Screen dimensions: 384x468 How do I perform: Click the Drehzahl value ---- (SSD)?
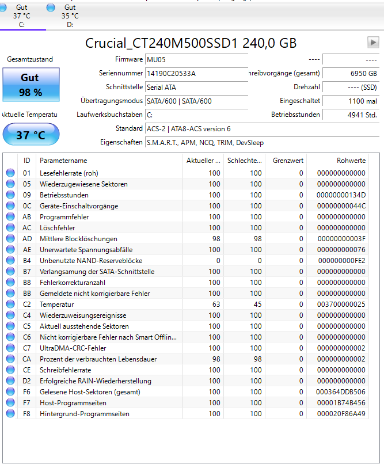pyautogui.click(x=351, y=87)
